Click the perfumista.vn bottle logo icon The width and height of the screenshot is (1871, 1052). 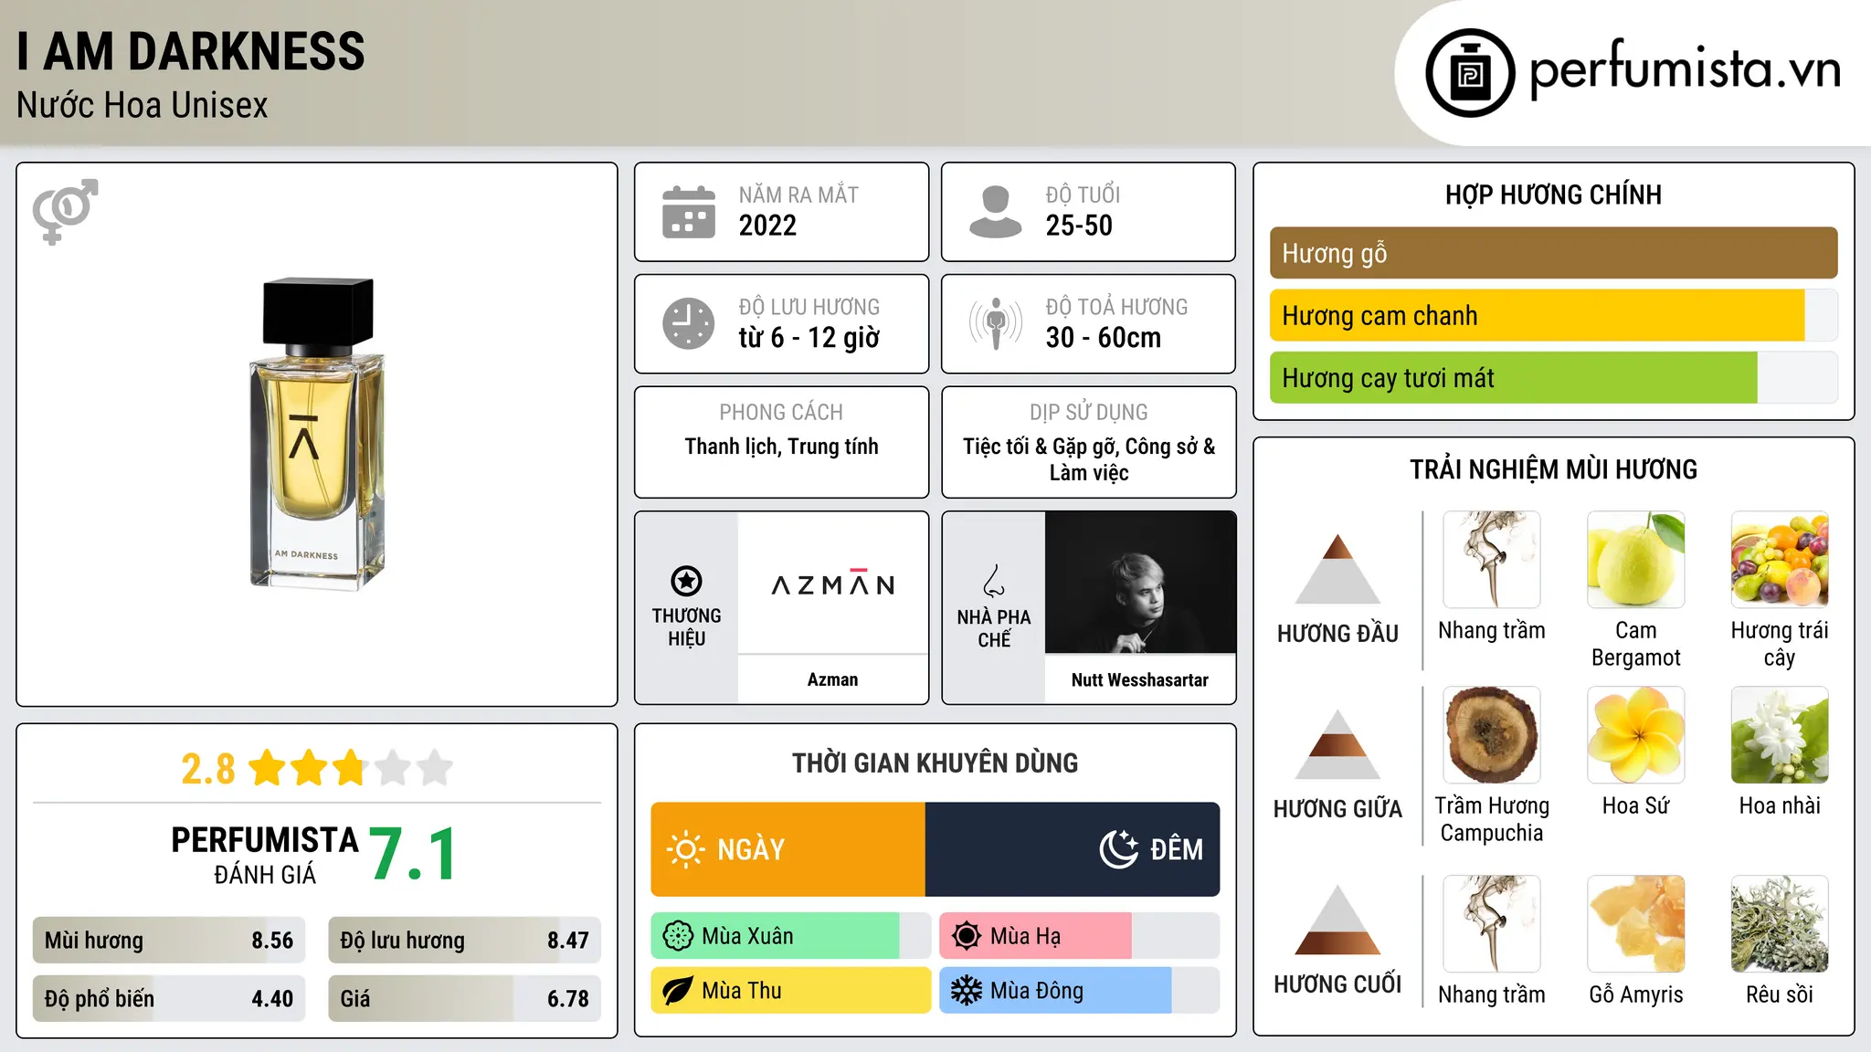pos(1470,73)
